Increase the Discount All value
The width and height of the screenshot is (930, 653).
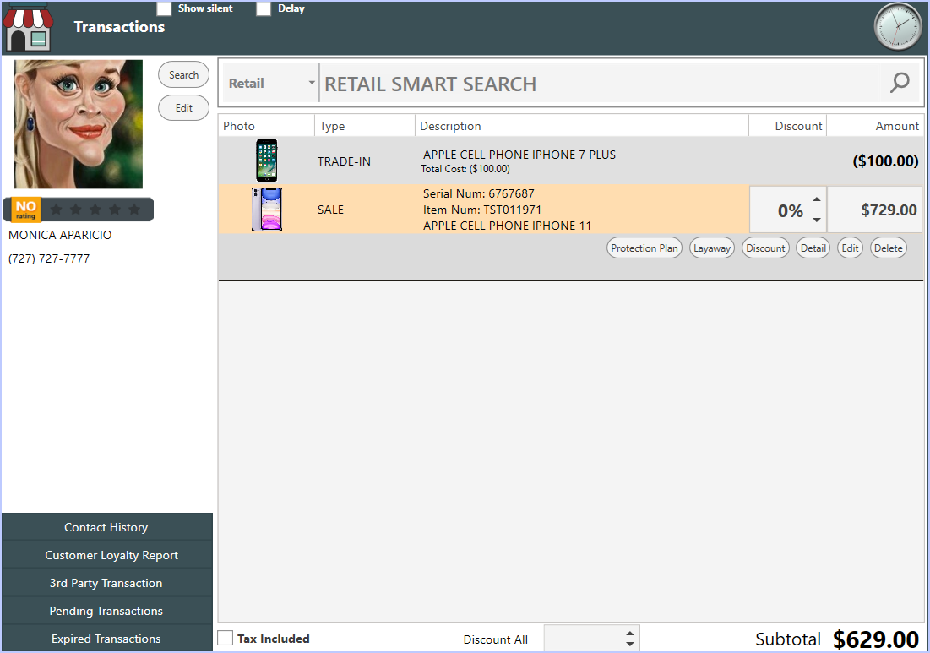pyautogui.click(x=630, y=634)
